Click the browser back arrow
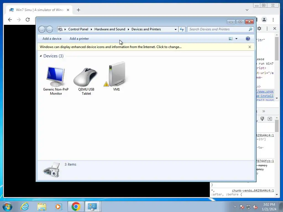 pos(10,20)
